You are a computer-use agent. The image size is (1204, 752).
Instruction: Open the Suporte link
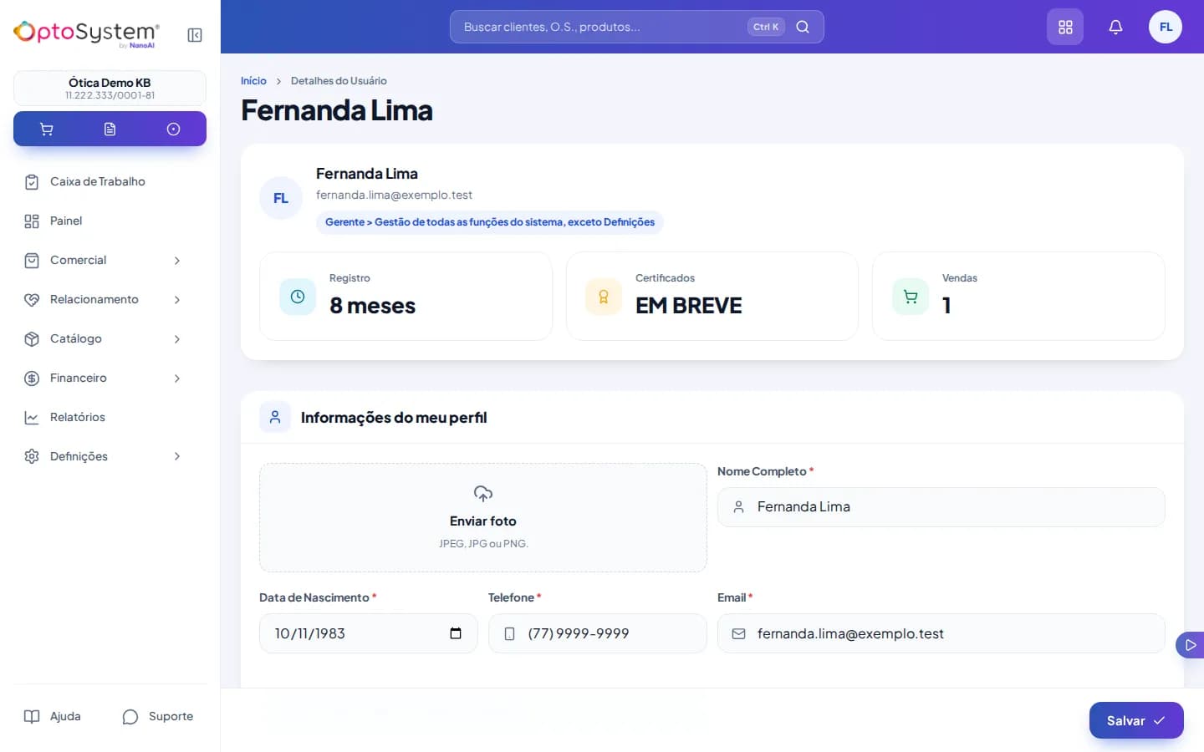[x=158, y=717]
